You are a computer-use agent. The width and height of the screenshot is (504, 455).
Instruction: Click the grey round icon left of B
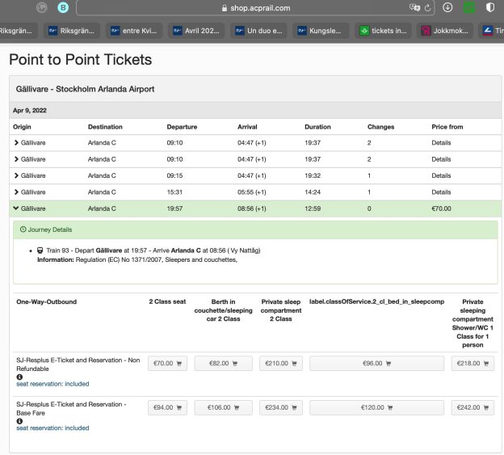42,7
